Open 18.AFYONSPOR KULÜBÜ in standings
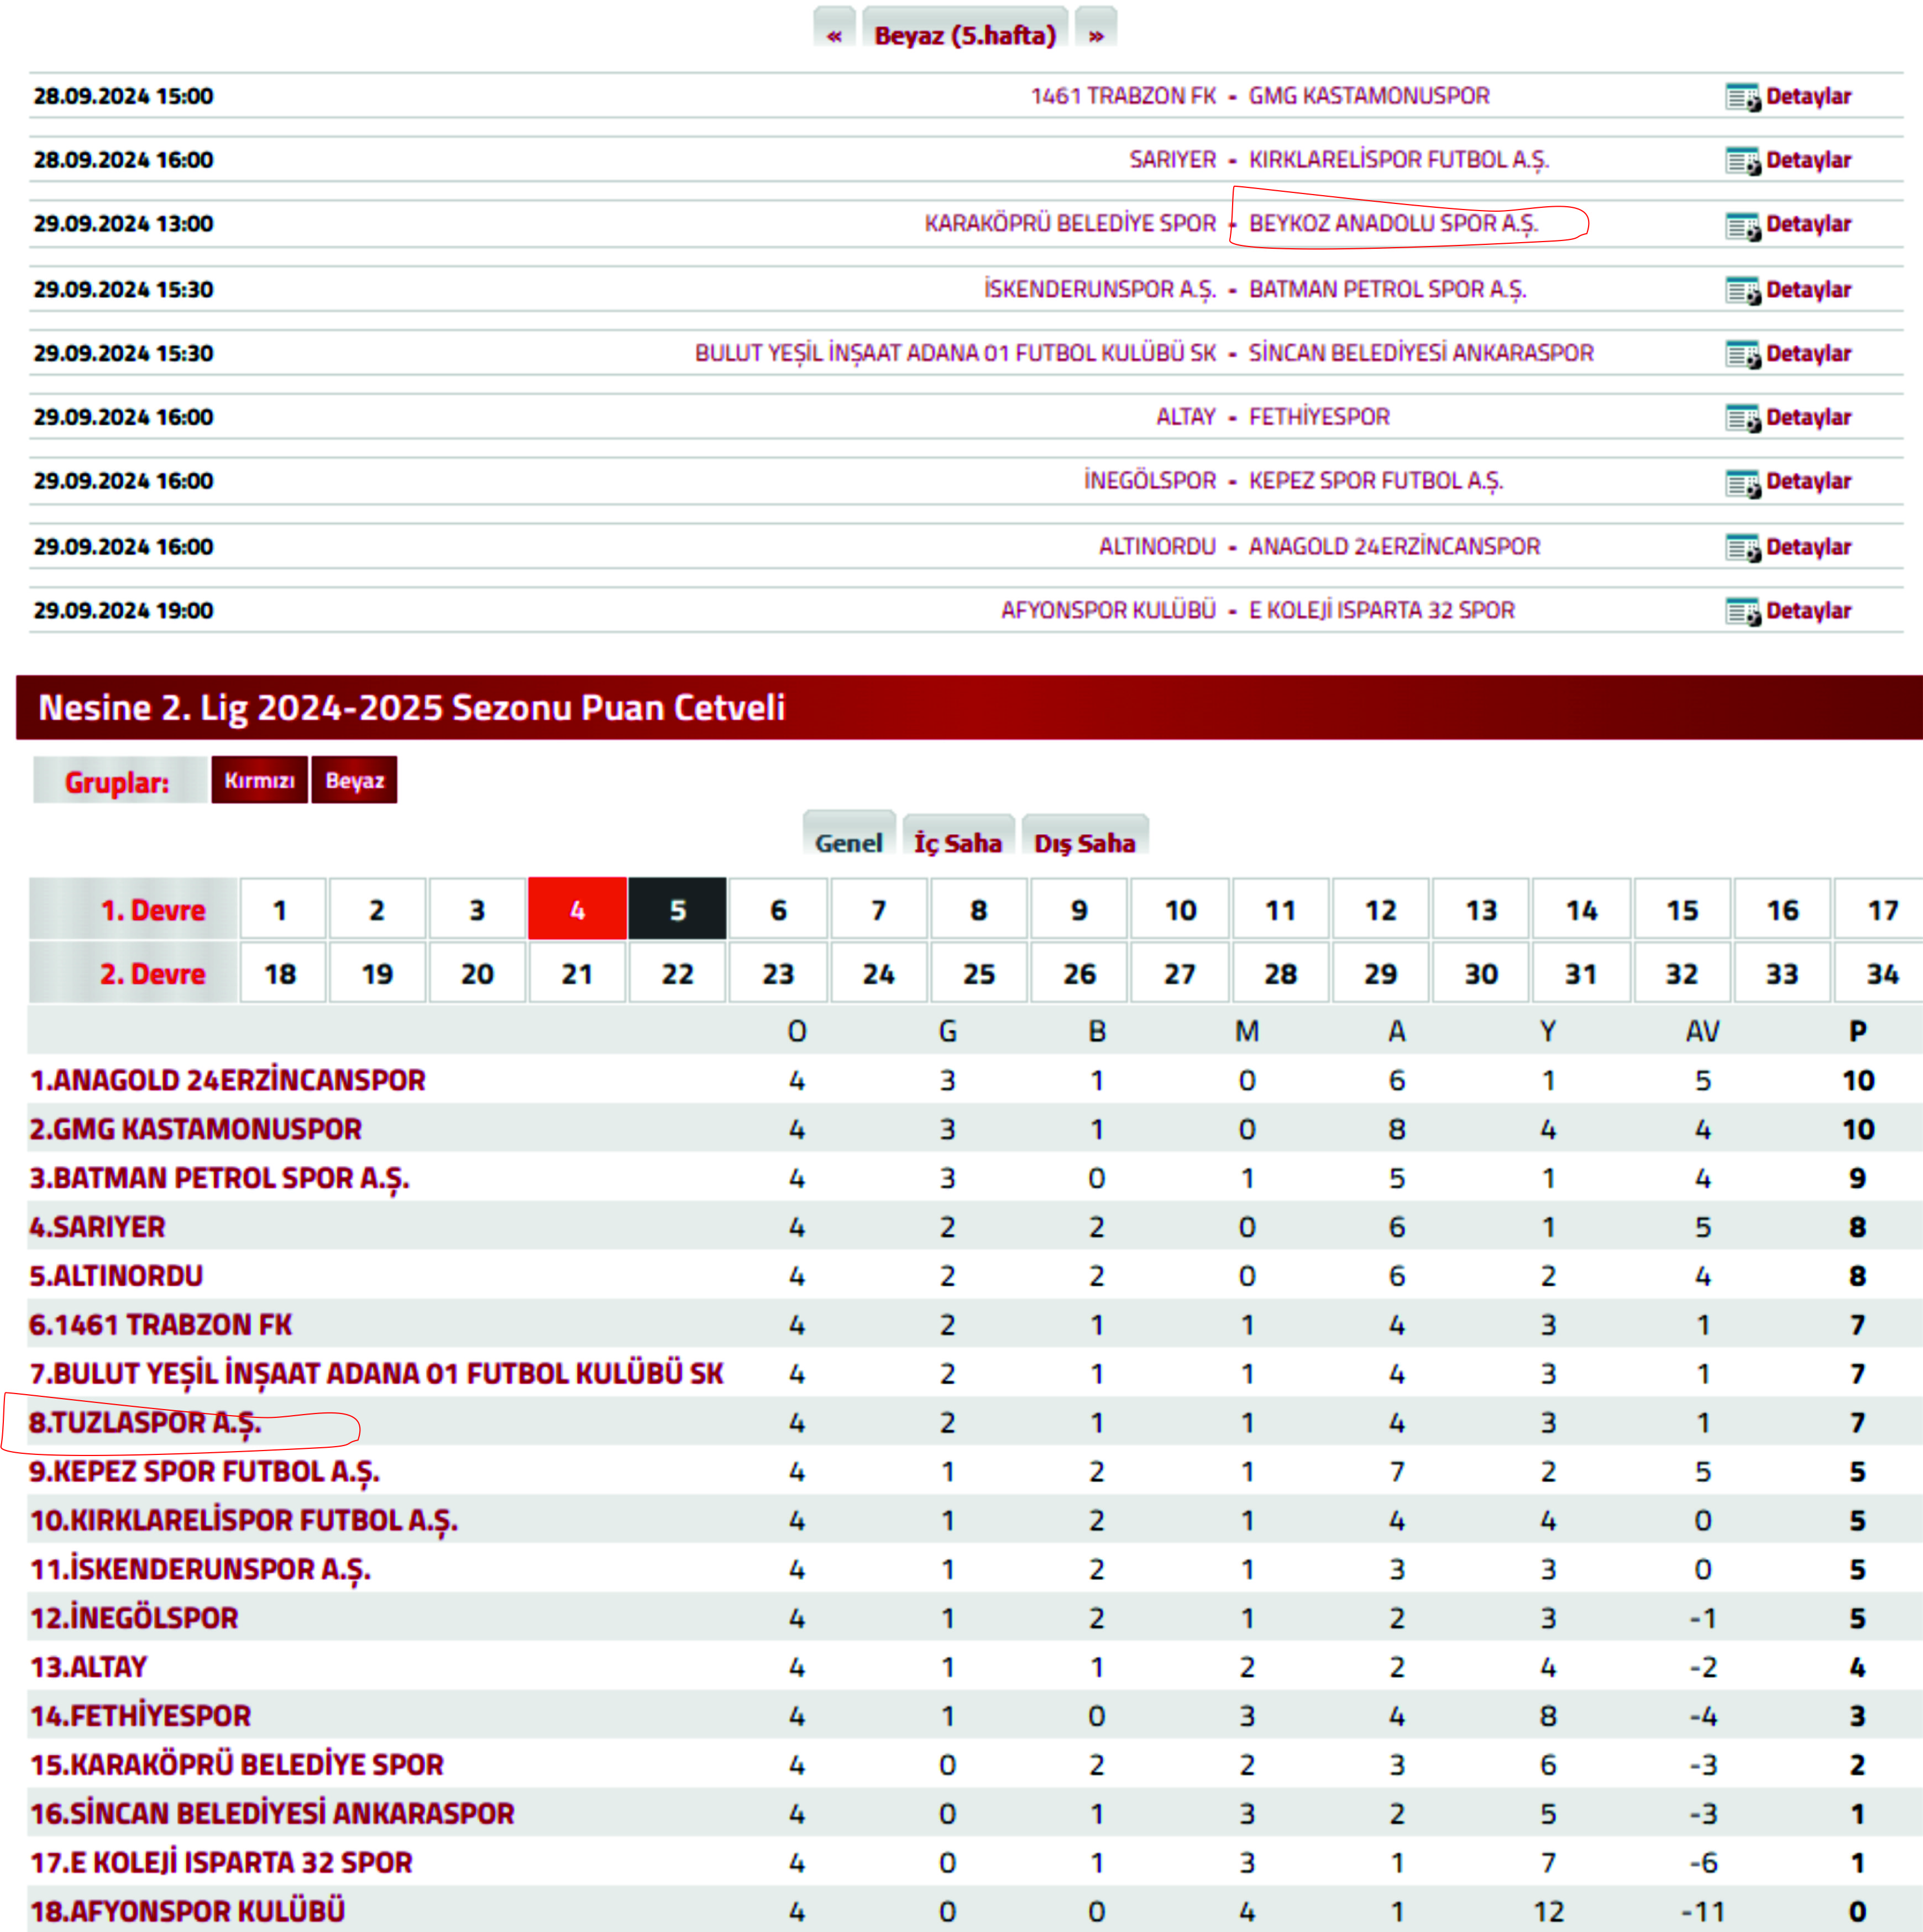Screen dimensions: 1923x1932 pos(188,1911)
